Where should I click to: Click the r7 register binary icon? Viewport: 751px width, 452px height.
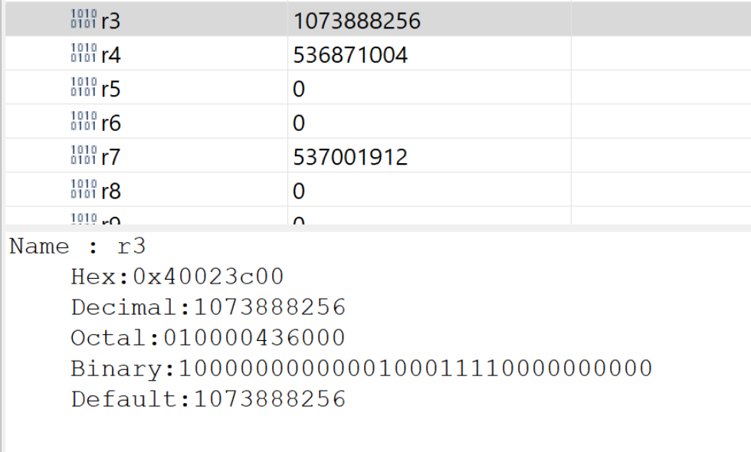click(x=83, y=157)
